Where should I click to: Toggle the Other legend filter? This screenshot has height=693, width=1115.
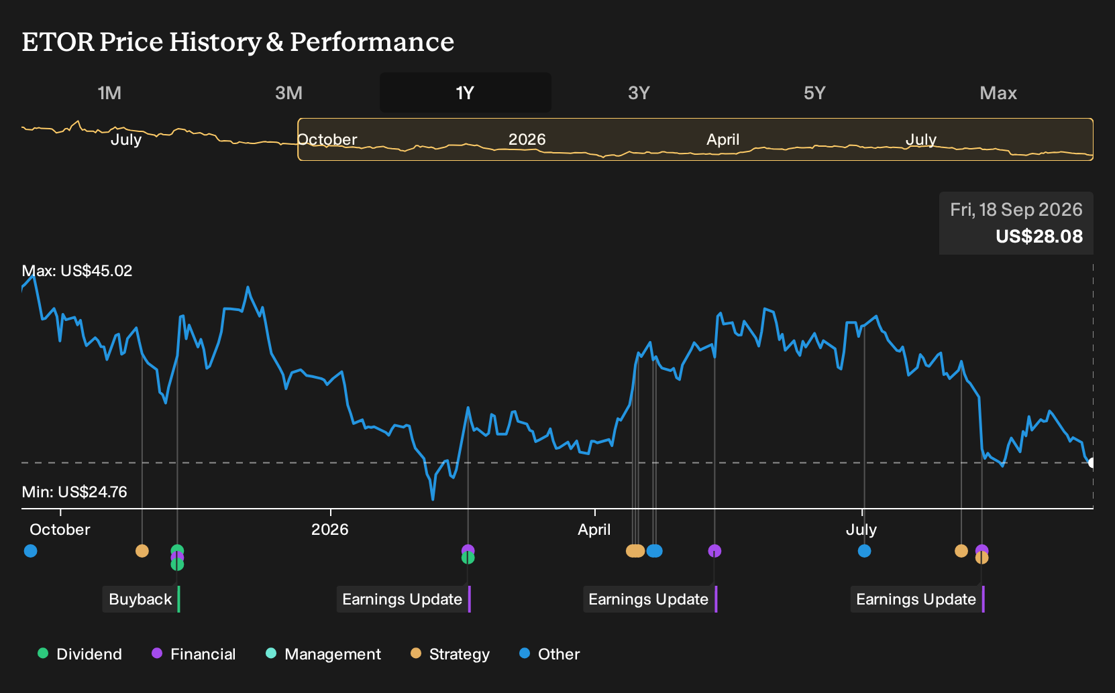coord(549,654)
